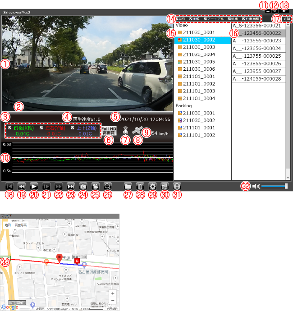Open settings with the gear icon
This screenshot has height=311, width=293.
pos(152,187)
